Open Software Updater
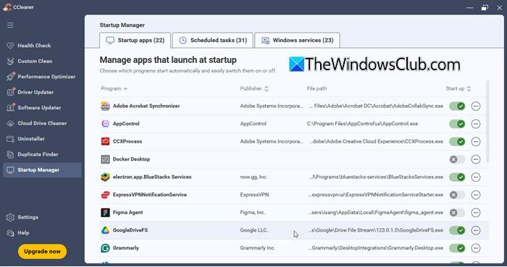 pyautogui.click(x=42, y=108)
